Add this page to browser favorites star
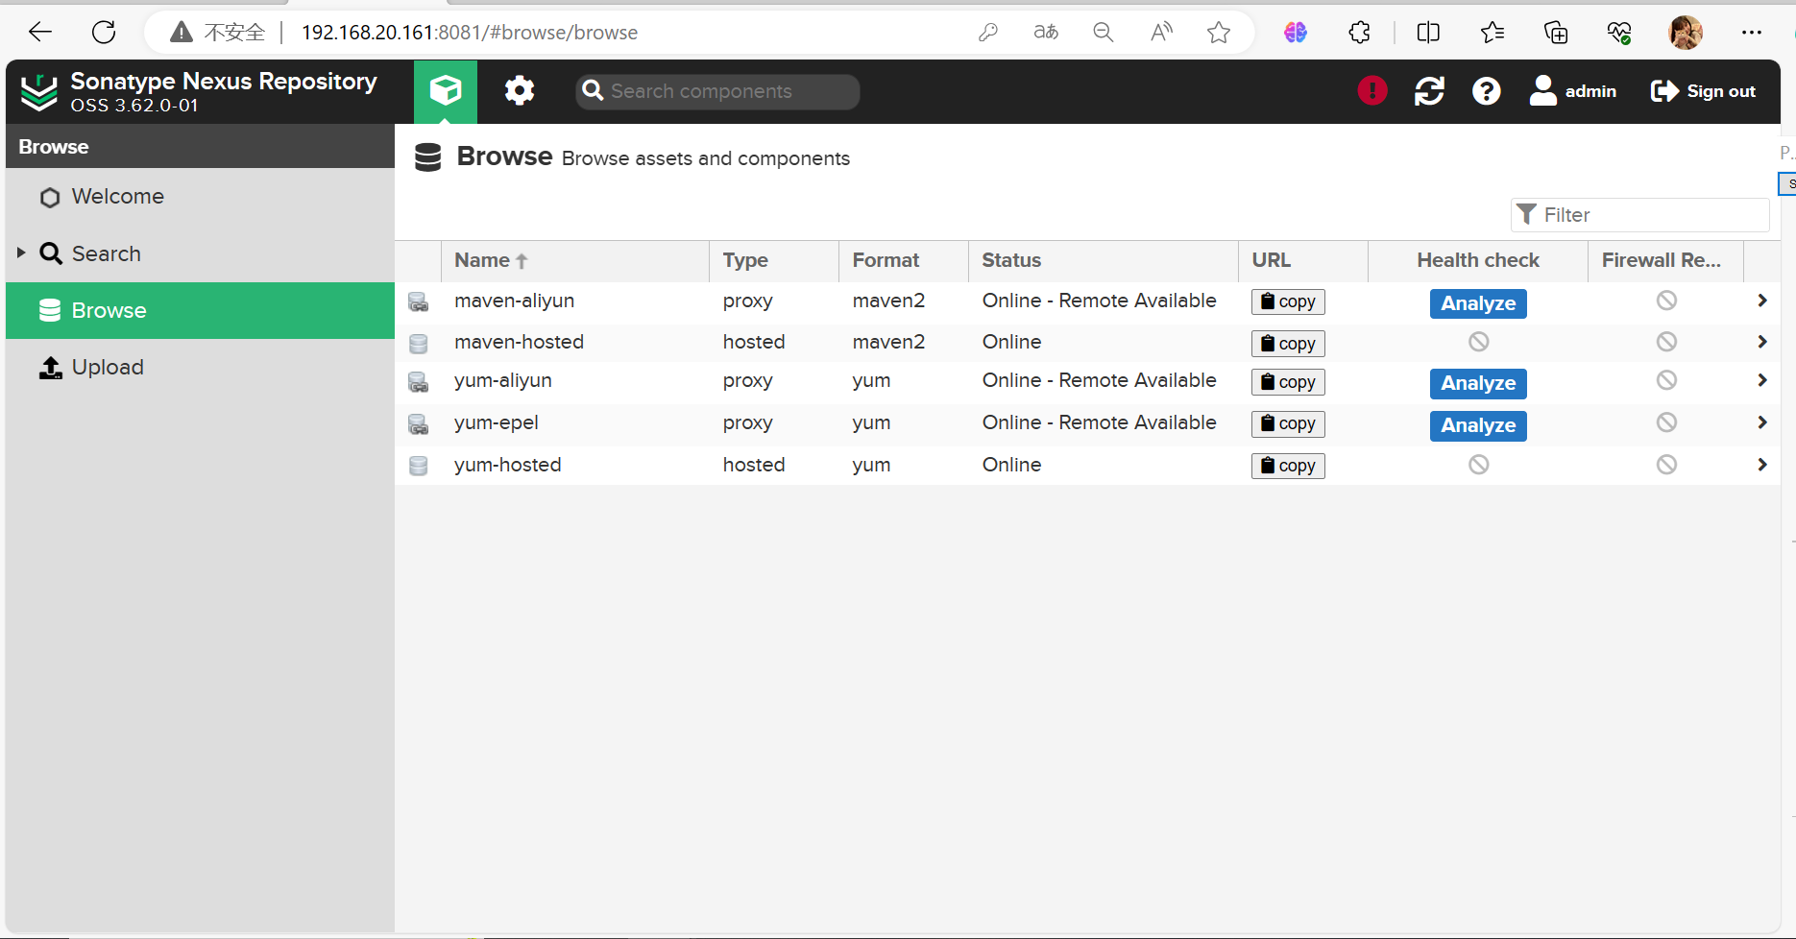Screen dimensions: 1796x939 [1219, 33]
